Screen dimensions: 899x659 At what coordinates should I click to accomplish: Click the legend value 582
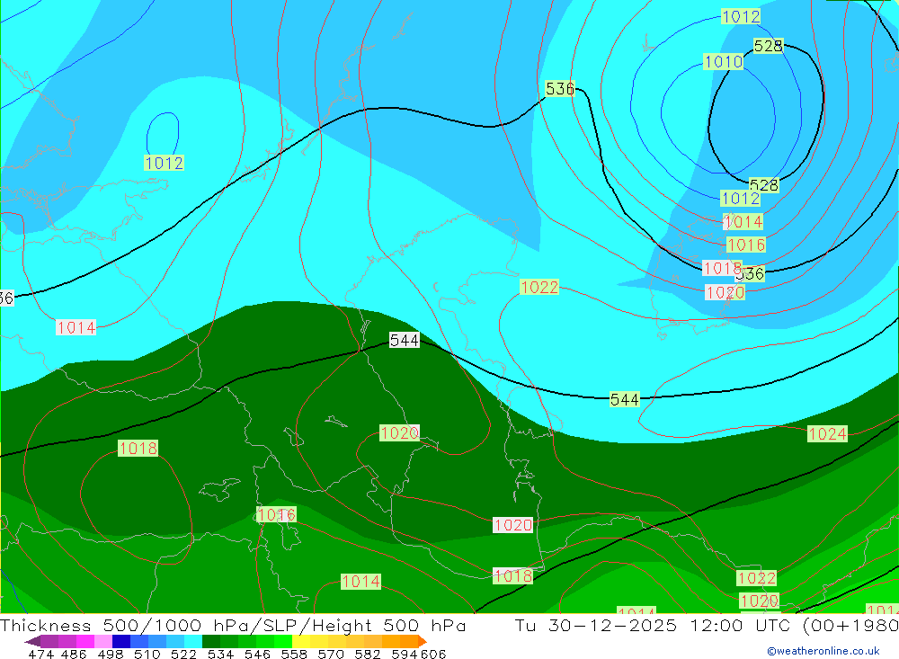pos(367,654)
